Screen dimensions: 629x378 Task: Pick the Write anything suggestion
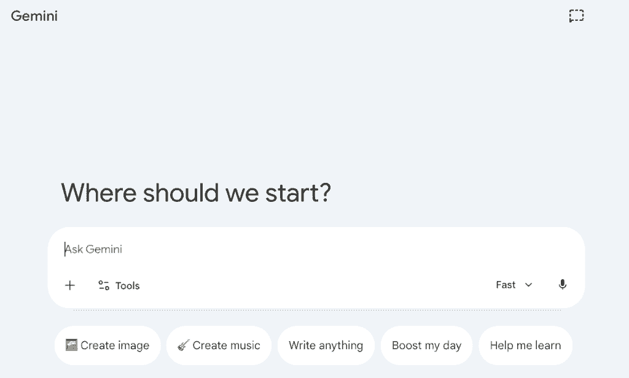pyautogui.click(x=326, y=345)
